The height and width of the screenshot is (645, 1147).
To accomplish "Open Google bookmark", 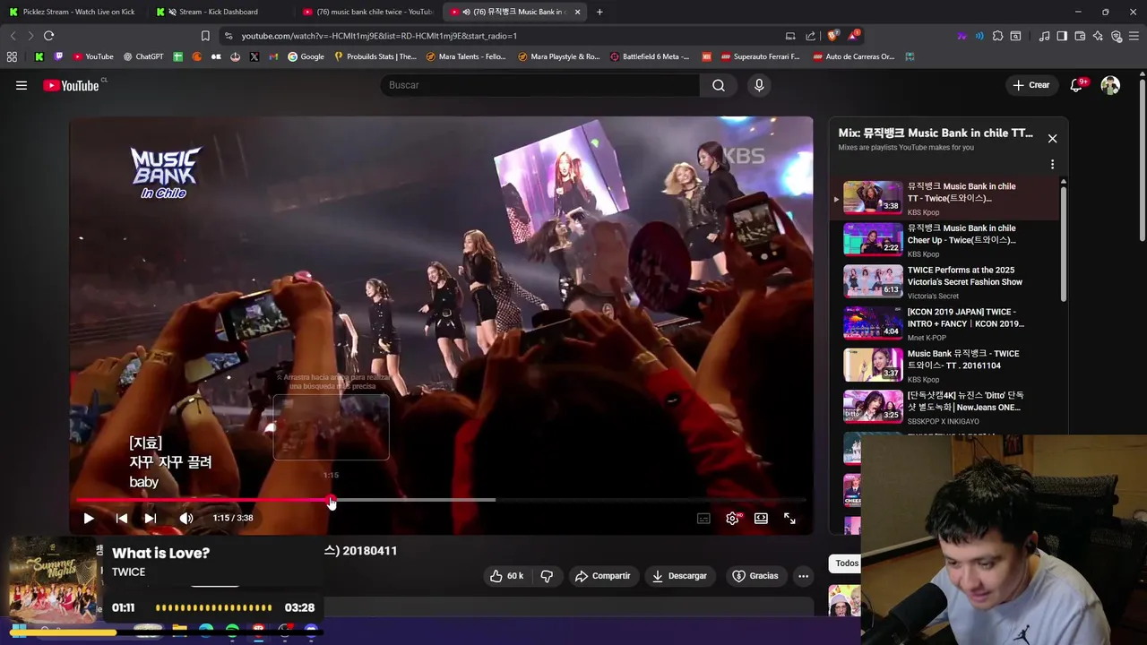I will pos(306,56).
